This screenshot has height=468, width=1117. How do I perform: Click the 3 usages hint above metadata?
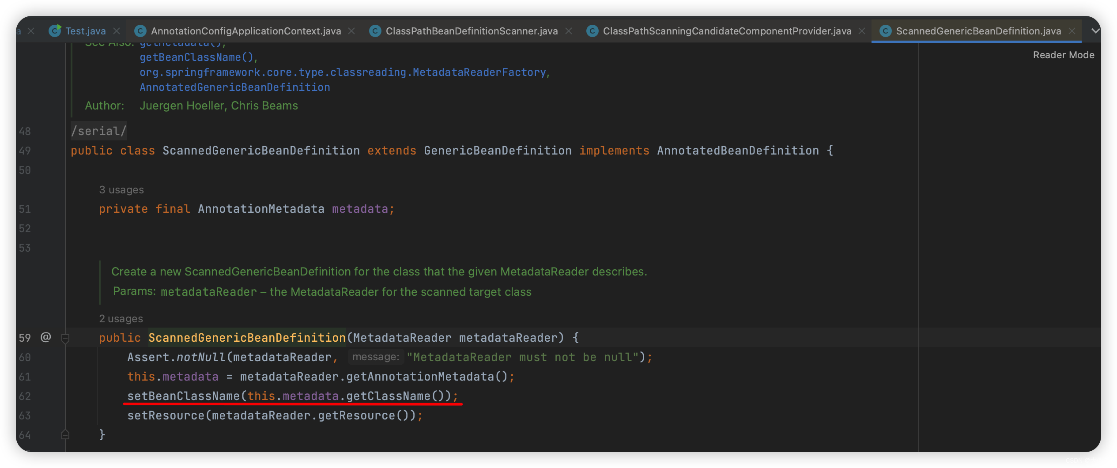(121, 190)
